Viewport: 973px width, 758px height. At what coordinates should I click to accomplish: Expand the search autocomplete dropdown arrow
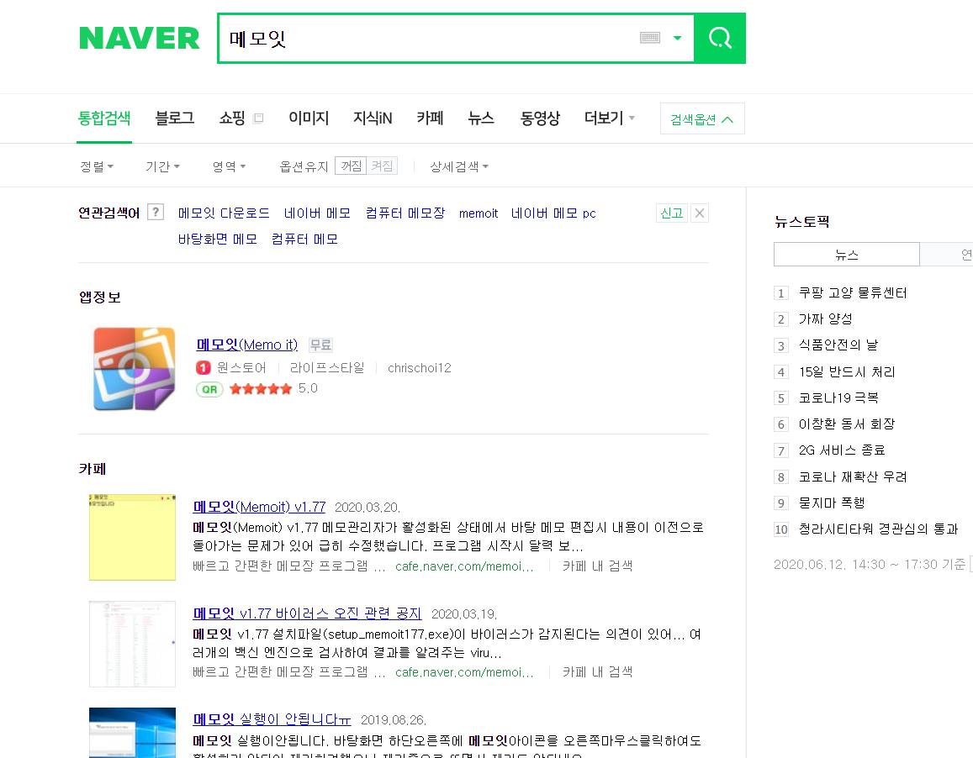point(678,38)
